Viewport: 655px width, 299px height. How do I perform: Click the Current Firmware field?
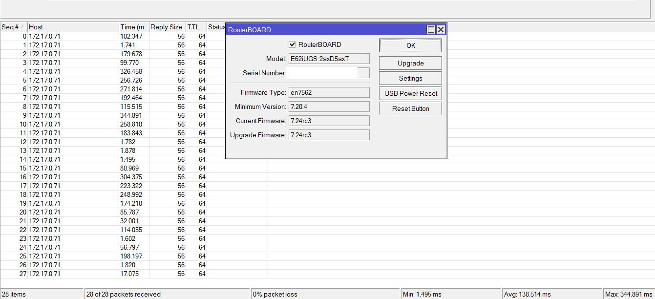(329, 121)
